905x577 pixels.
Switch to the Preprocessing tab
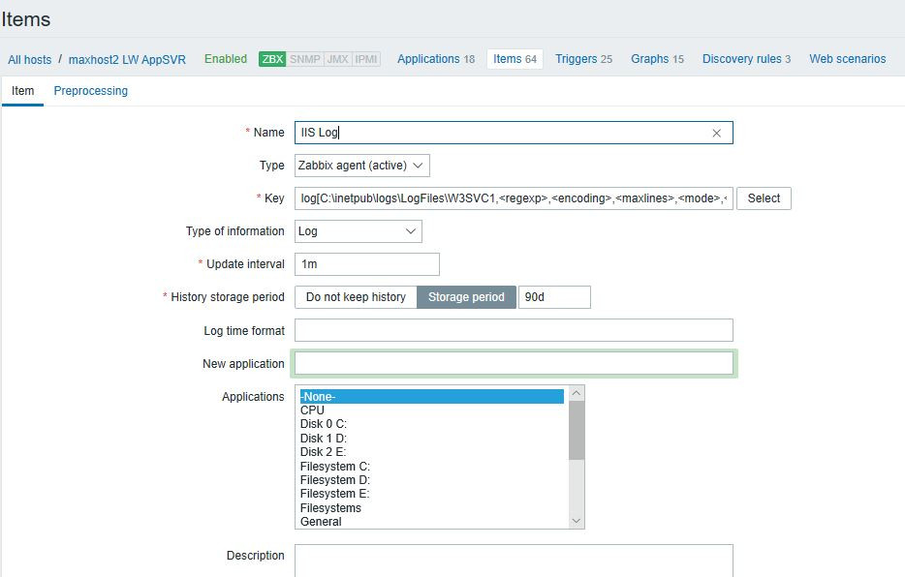91,91
